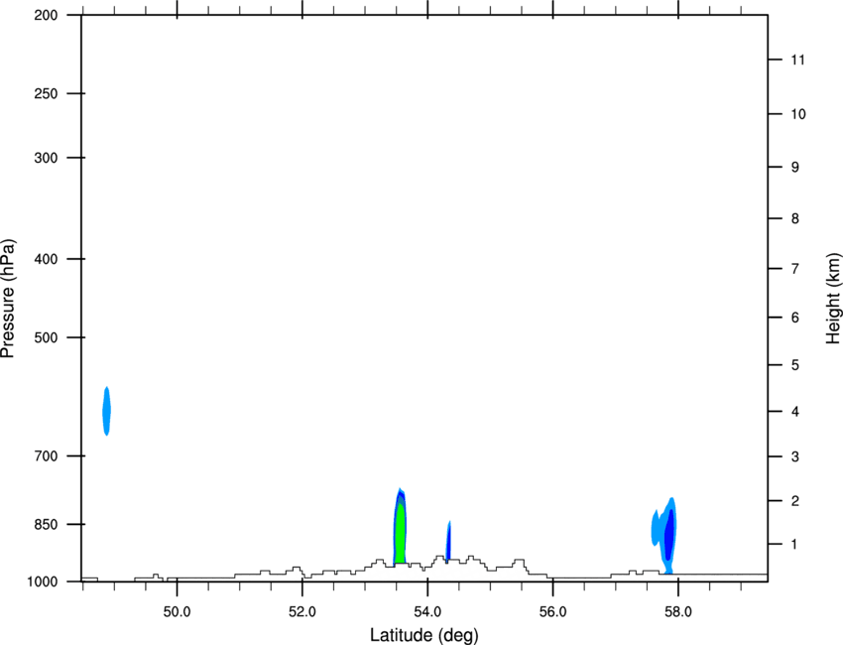Viewport: 843px width, 645px height.
Task: Click the 'Pressure (hPa)' axis title
Action: tap(8, 299)
